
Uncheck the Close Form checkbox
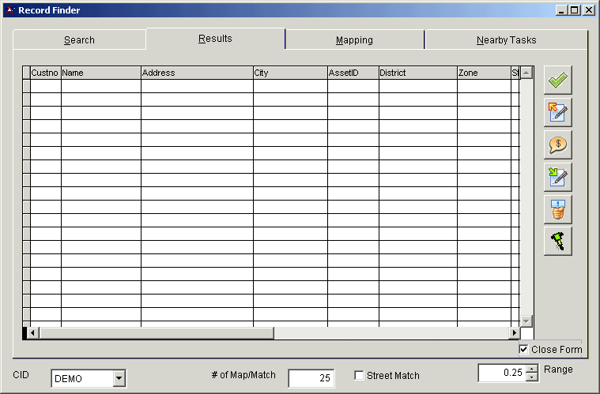[x=523, y=349]
